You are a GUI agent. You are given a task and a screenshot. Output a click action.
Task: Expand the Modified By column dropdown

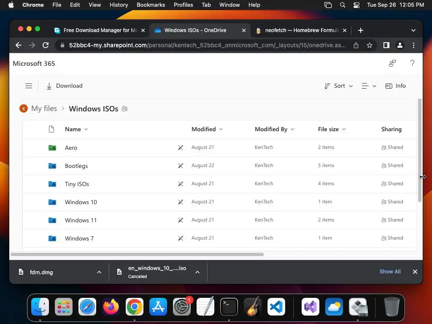292,129
